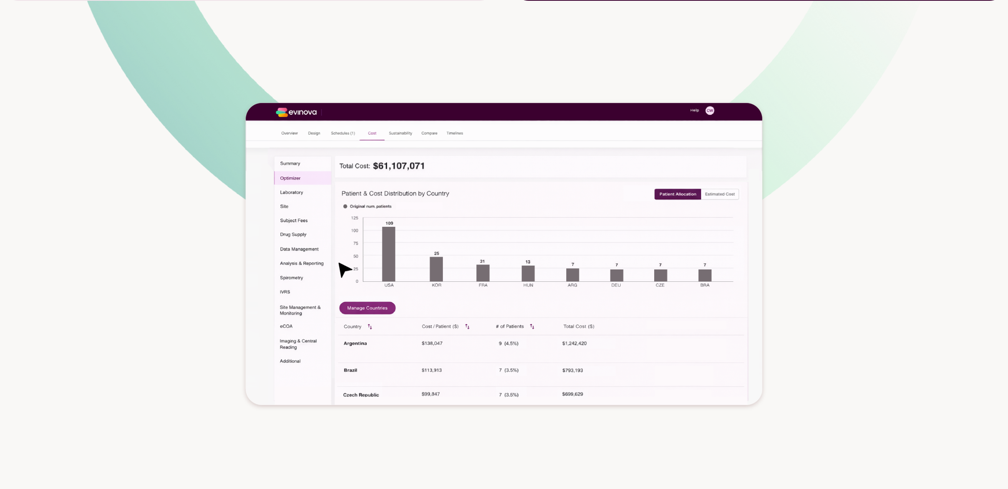Open the Help link in header
This screenshot has width=1008, height=489.
tap(694, 110)
